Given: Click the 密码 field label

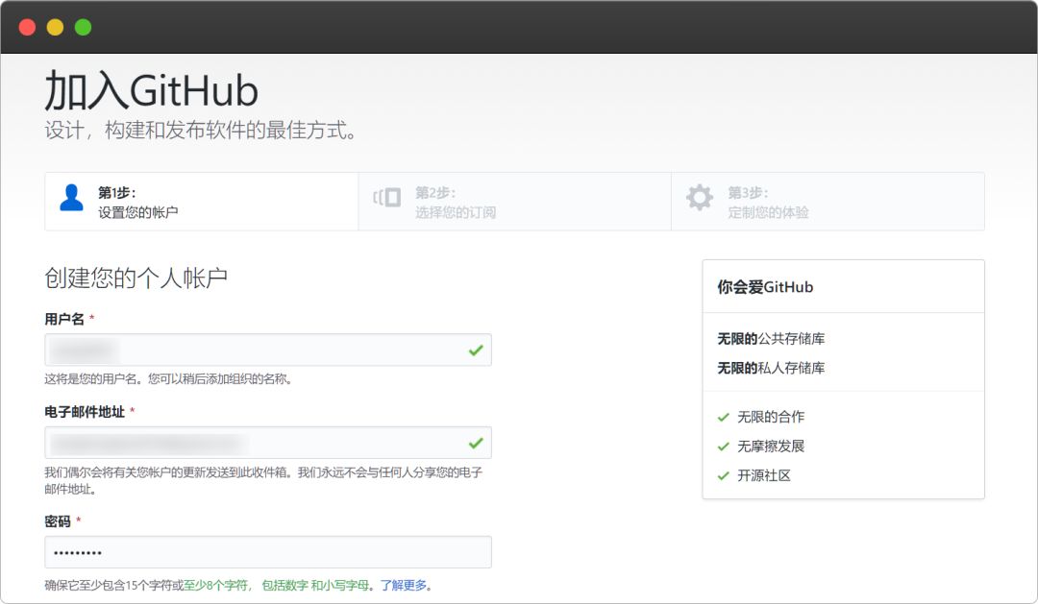Looking at the screenshot, I should 58,521.
